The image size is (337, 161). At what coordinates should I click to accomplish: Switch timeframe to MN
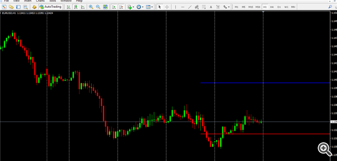293,7
